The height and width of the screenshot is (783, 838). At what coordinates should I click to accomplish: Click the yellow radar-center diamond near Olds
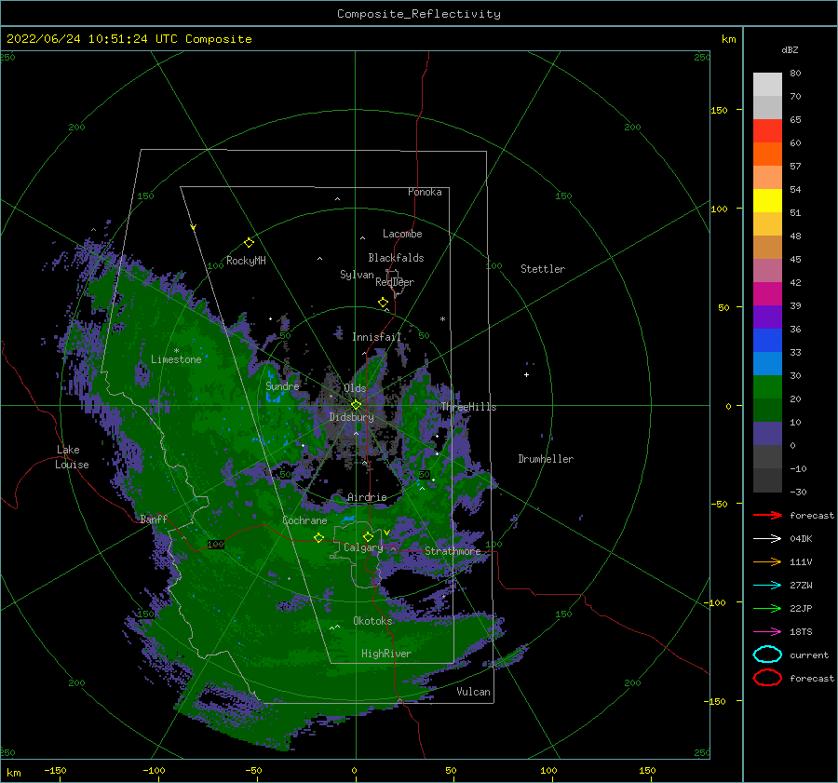coord(356,405)
